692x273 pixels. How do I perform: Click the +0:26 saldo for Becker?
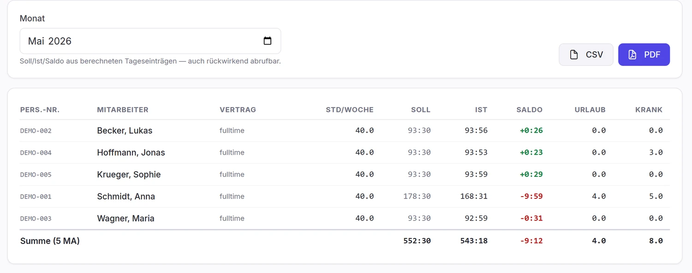point(531,131)
